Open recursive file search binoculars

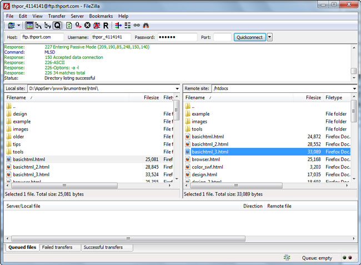click(146, 26)
